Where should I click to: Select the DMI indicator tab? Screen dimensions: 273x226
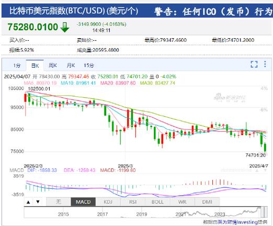pyautogui.click(x=207, y=202)
